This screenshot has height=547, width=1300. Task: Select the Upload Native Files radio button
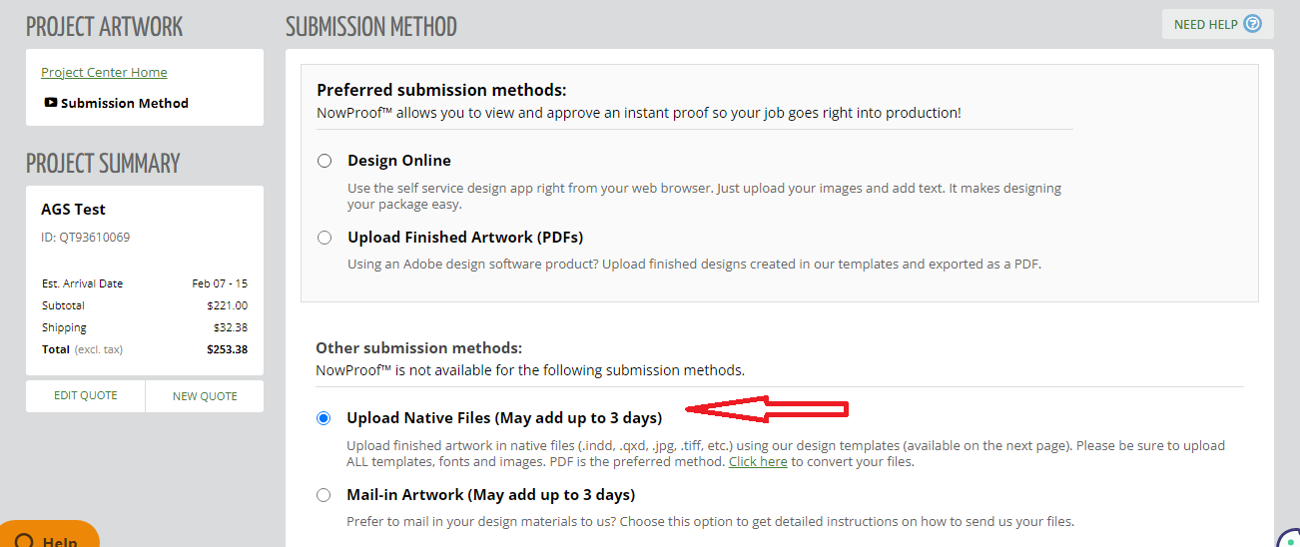click(x=324, y=418)
